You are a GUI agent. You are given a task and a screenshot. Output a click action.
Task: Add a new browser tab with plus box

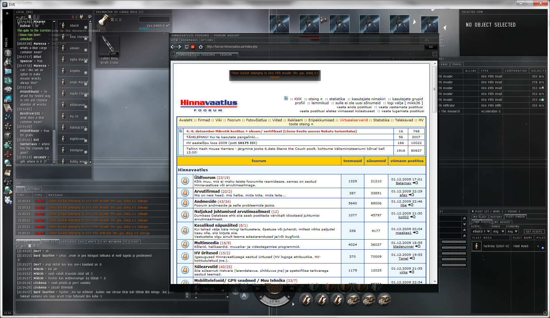coord(435,54)
